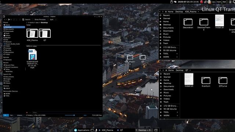Open 95 GB Volume in QT window sidebar

[170, 109]
